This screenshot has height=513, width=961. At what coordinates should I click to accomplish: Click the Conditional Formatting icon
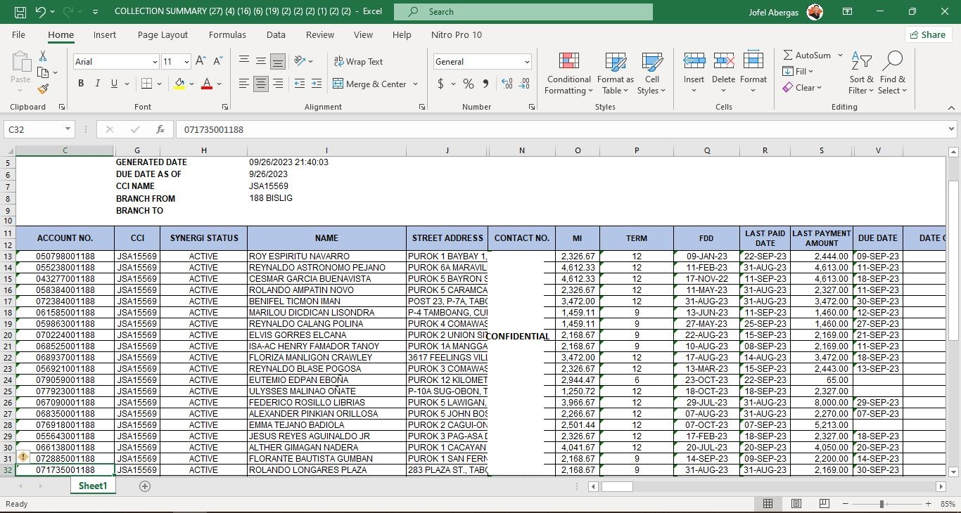coord(568,61)
